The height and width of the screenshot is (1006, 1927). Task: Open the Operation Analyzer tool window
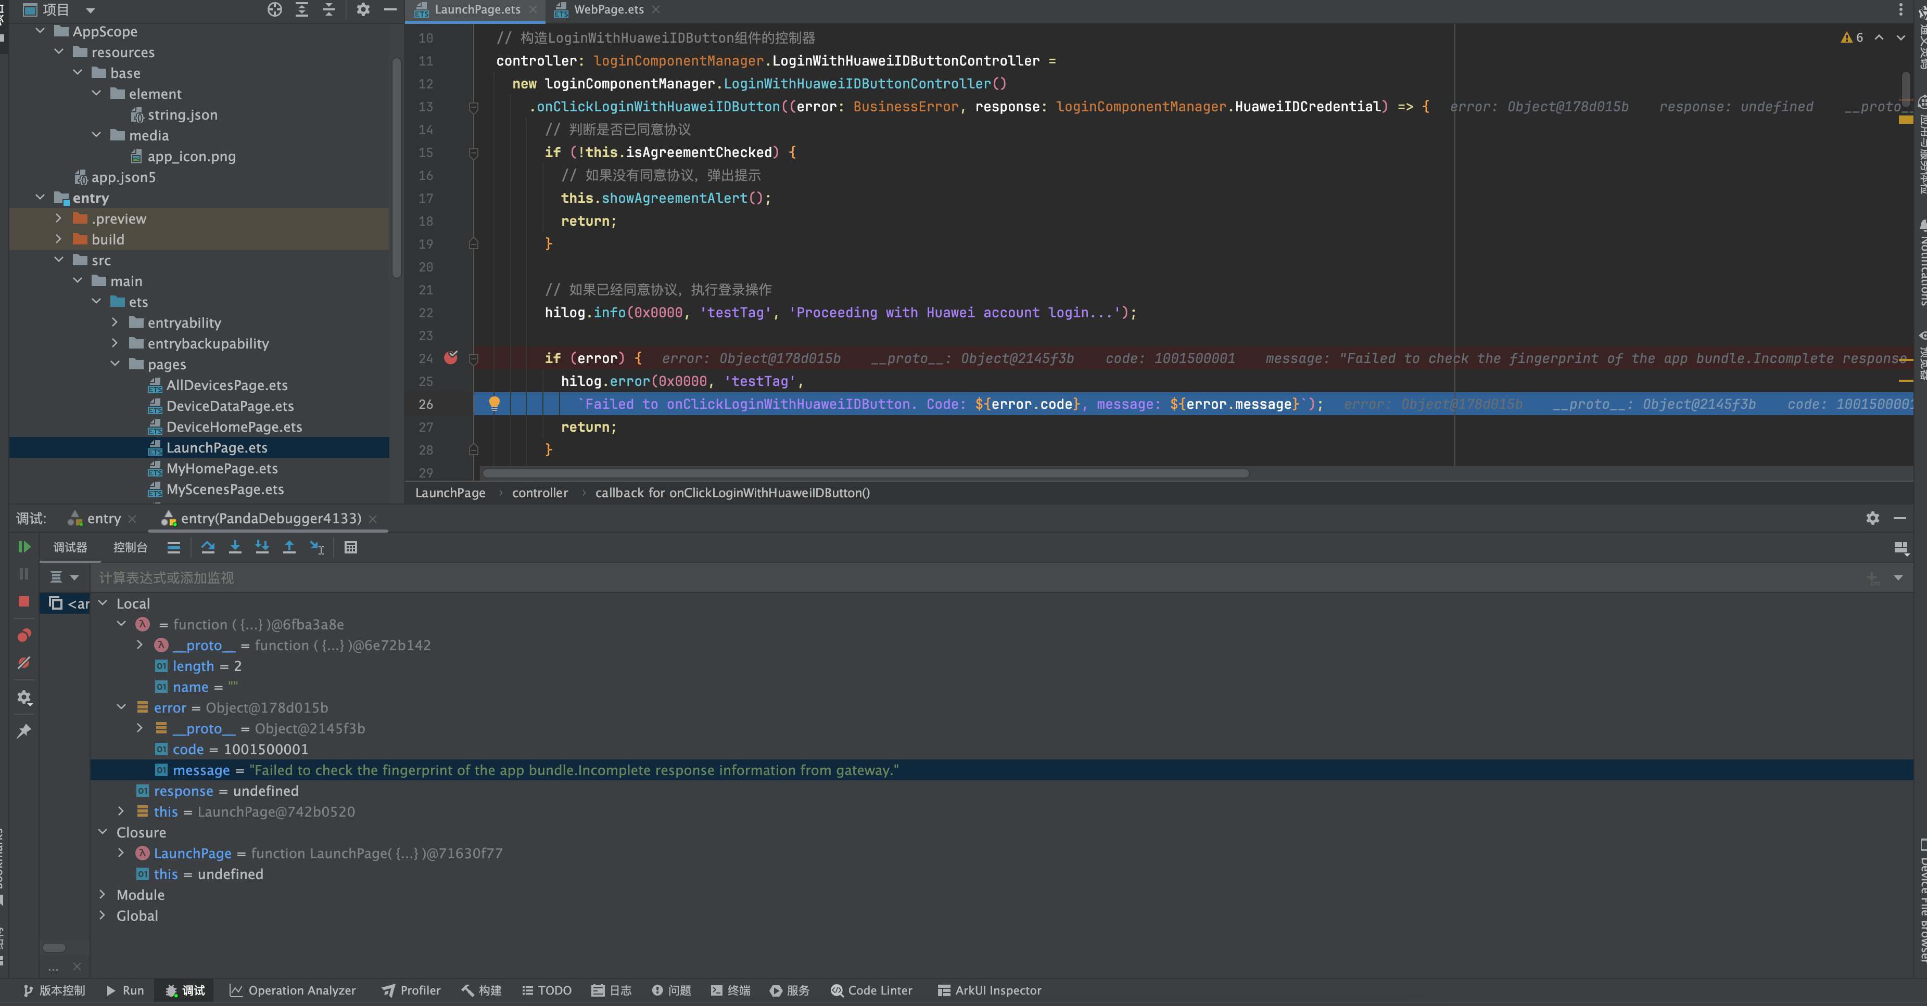tap(293, 990)
